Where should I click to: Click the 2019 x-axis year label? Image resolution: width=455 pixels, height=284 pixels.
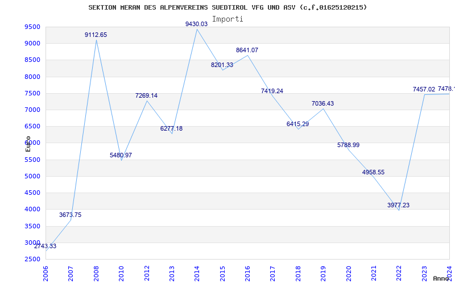(x=323, y=274)
